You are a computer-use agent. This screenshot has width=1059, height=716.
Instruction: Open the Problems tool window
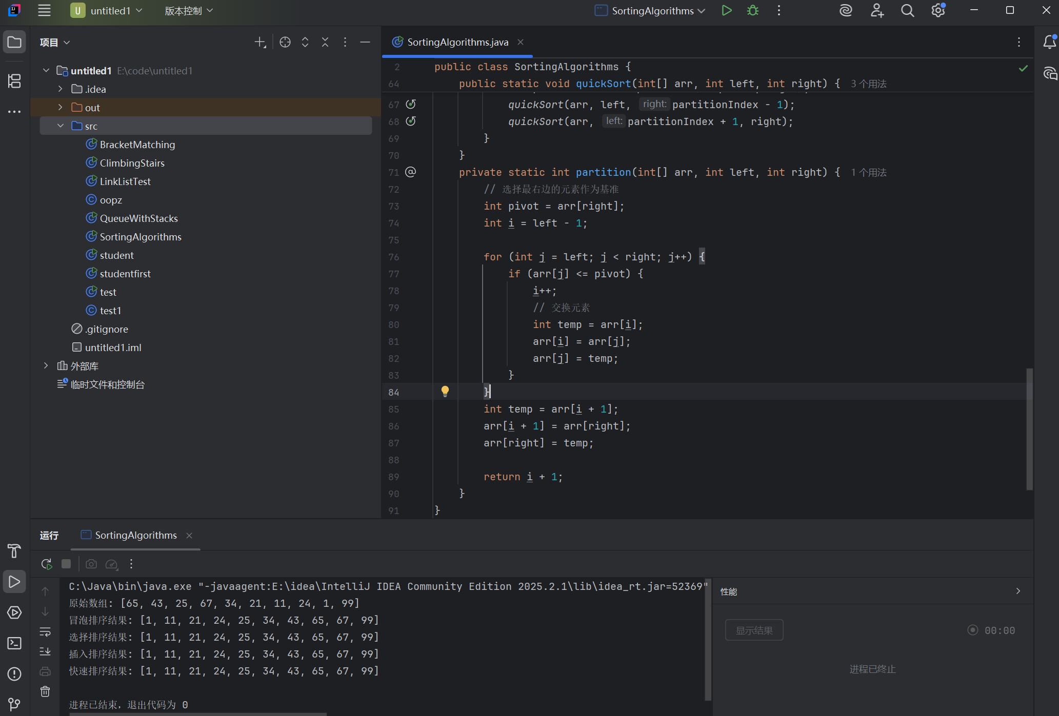point(14,674)
